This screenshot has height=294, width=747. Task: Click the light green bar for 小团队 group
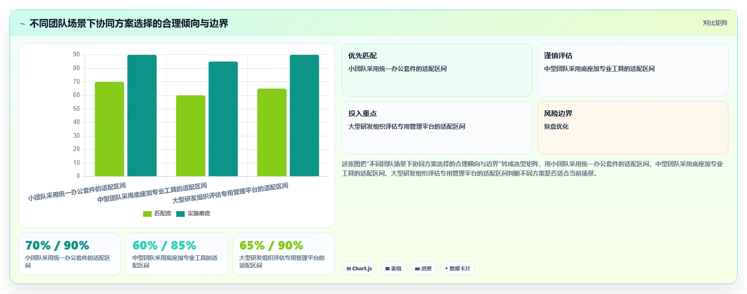(109, 129)
